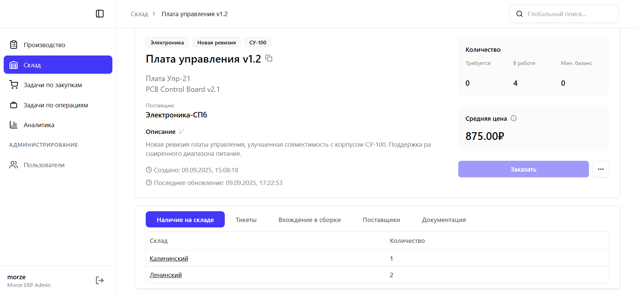Click the info icon next to Средняя цена
Image resolution: width=637 pixels, height=294 pixels.
coord(514,118)
